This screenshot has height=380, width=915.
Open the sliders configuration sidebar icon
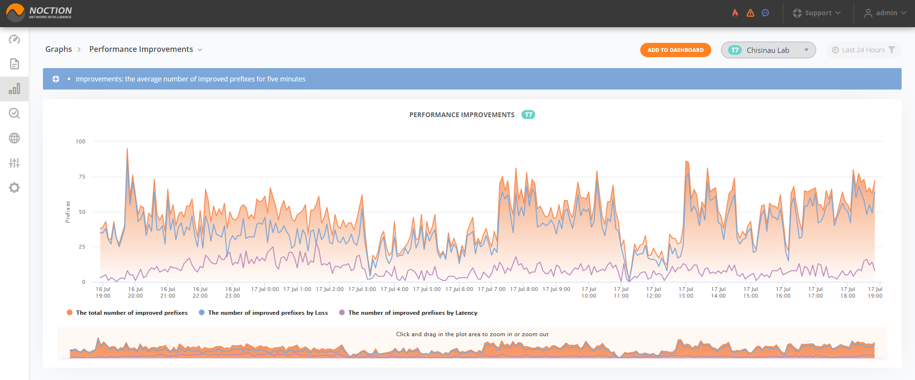(x=14, y=163)
